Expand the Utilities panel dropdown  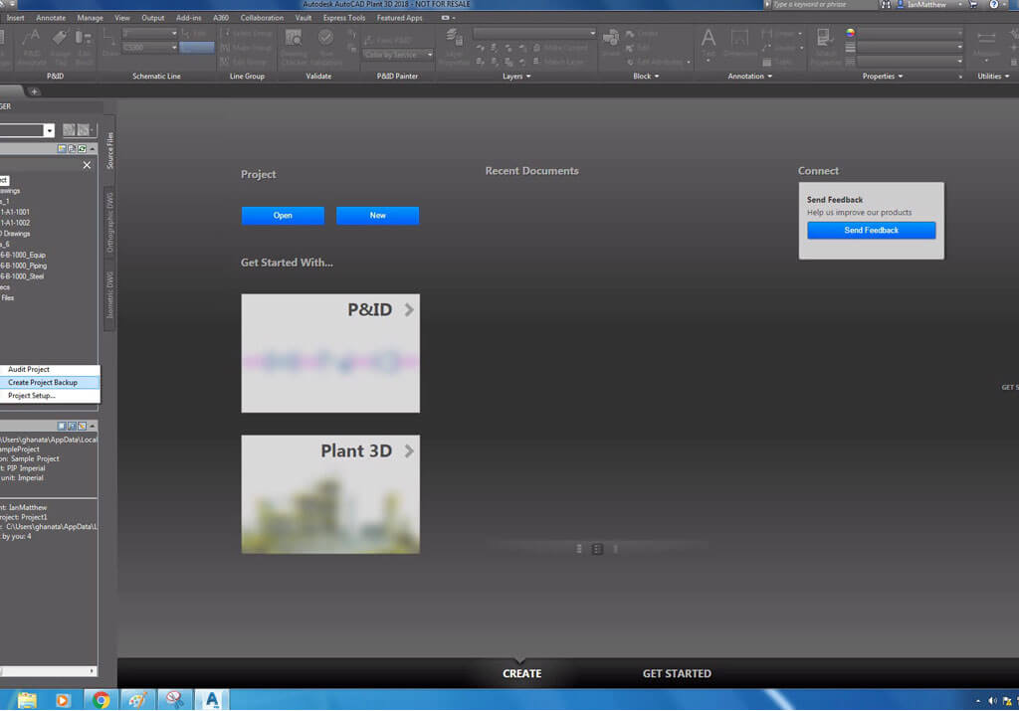point(1007,77)
